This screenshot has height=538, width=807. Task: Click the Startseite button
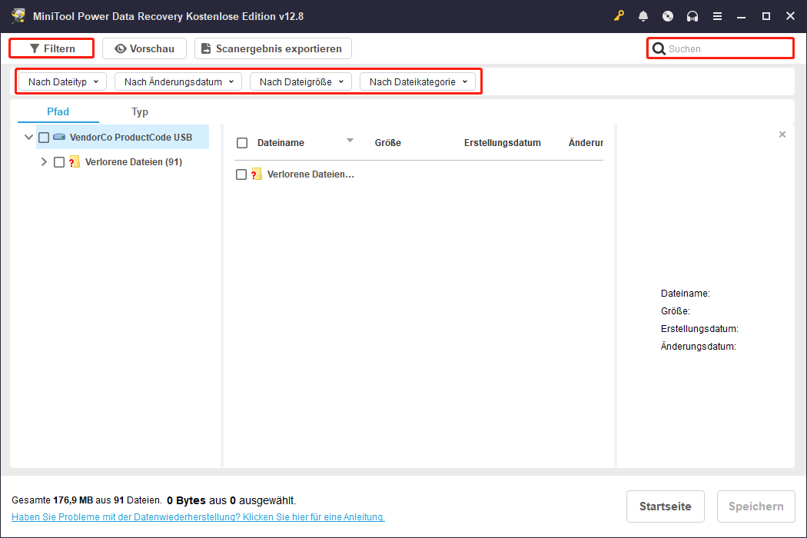[665, 506]
